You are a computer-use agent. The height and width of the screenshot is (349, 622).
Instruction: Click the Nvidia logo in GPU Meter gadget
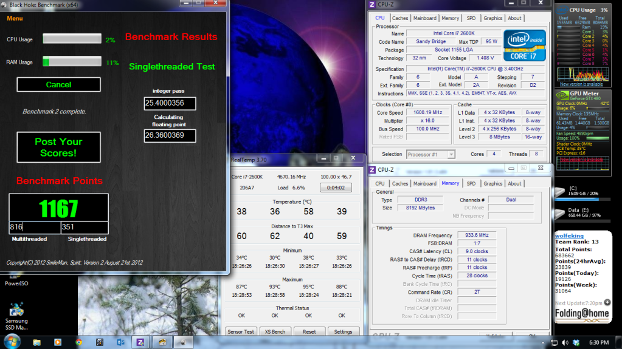tap(562, 95)
